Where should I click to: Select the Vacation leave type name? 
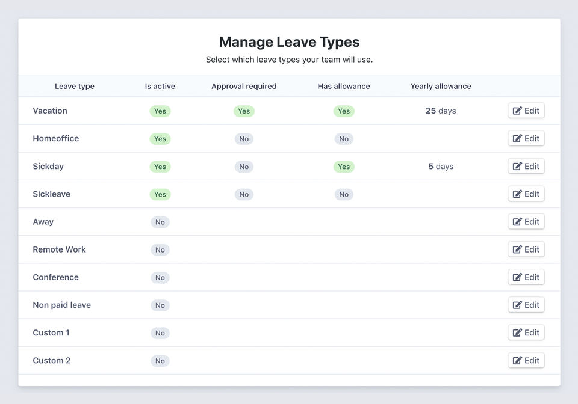pyautogui.click(x=50, y=111)
